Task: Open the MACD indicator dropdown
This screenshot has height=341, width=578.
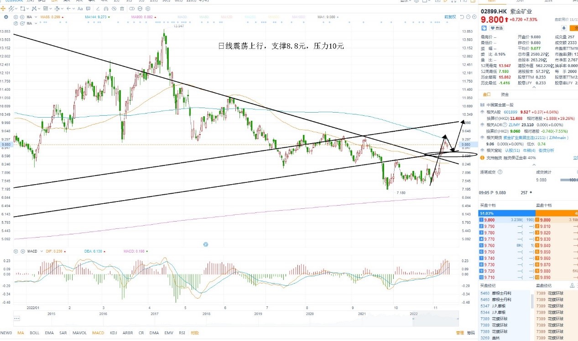Action: tap(42, 251)
